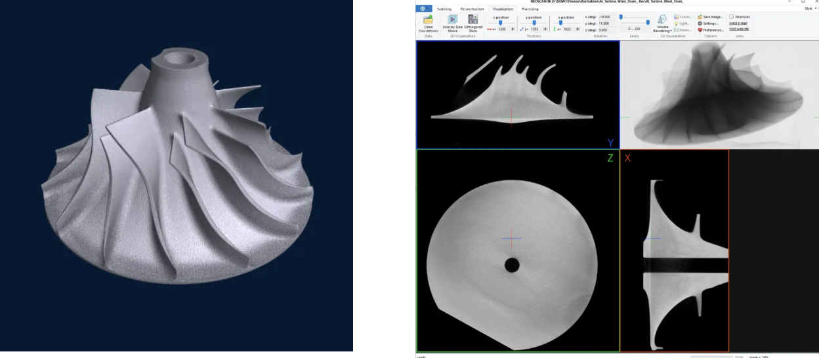Enable the Shortcuts checkbox
The height and width of the screenshot is (358, 819).
(x=732, y=17)
